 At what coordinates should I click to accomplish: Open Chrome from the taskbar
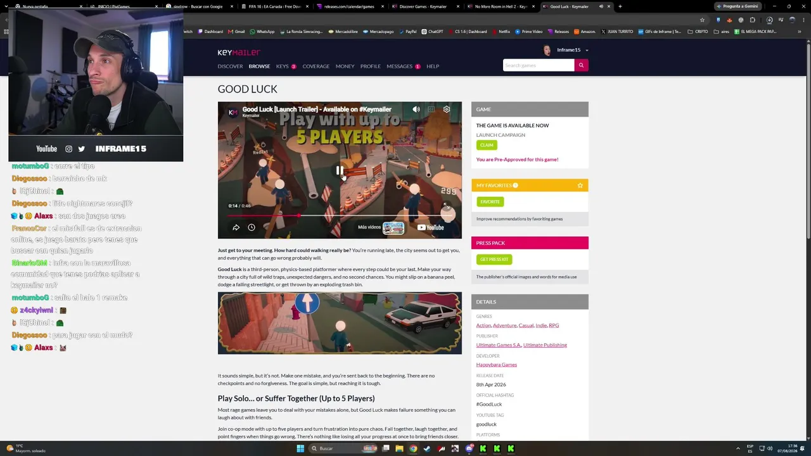coord(413,448)
